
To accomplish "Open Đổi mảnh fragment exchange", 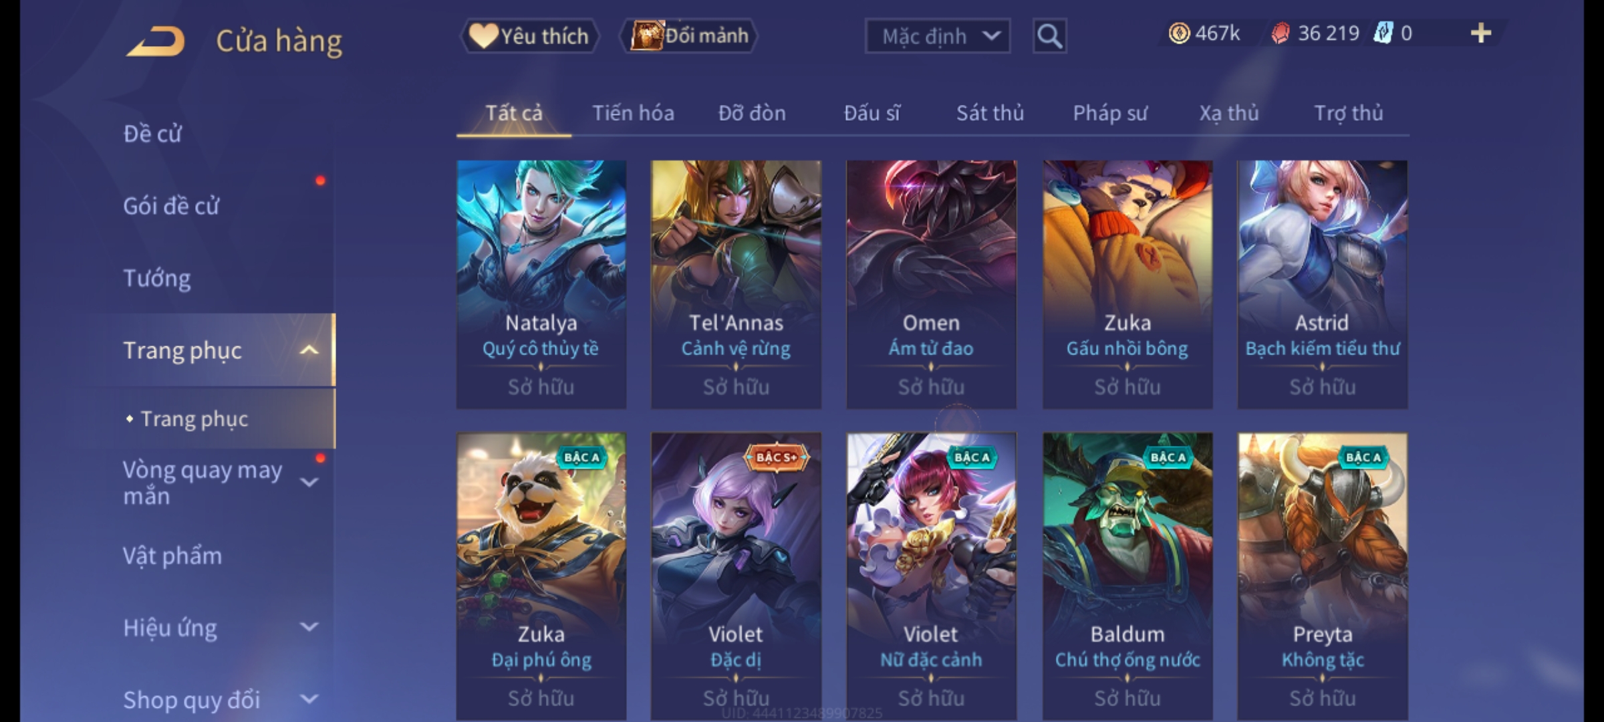I will tap(690, 36).
